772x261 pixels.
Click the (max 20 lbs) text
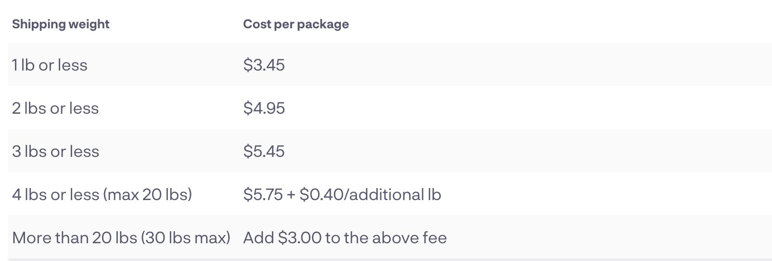click(148, 194)
